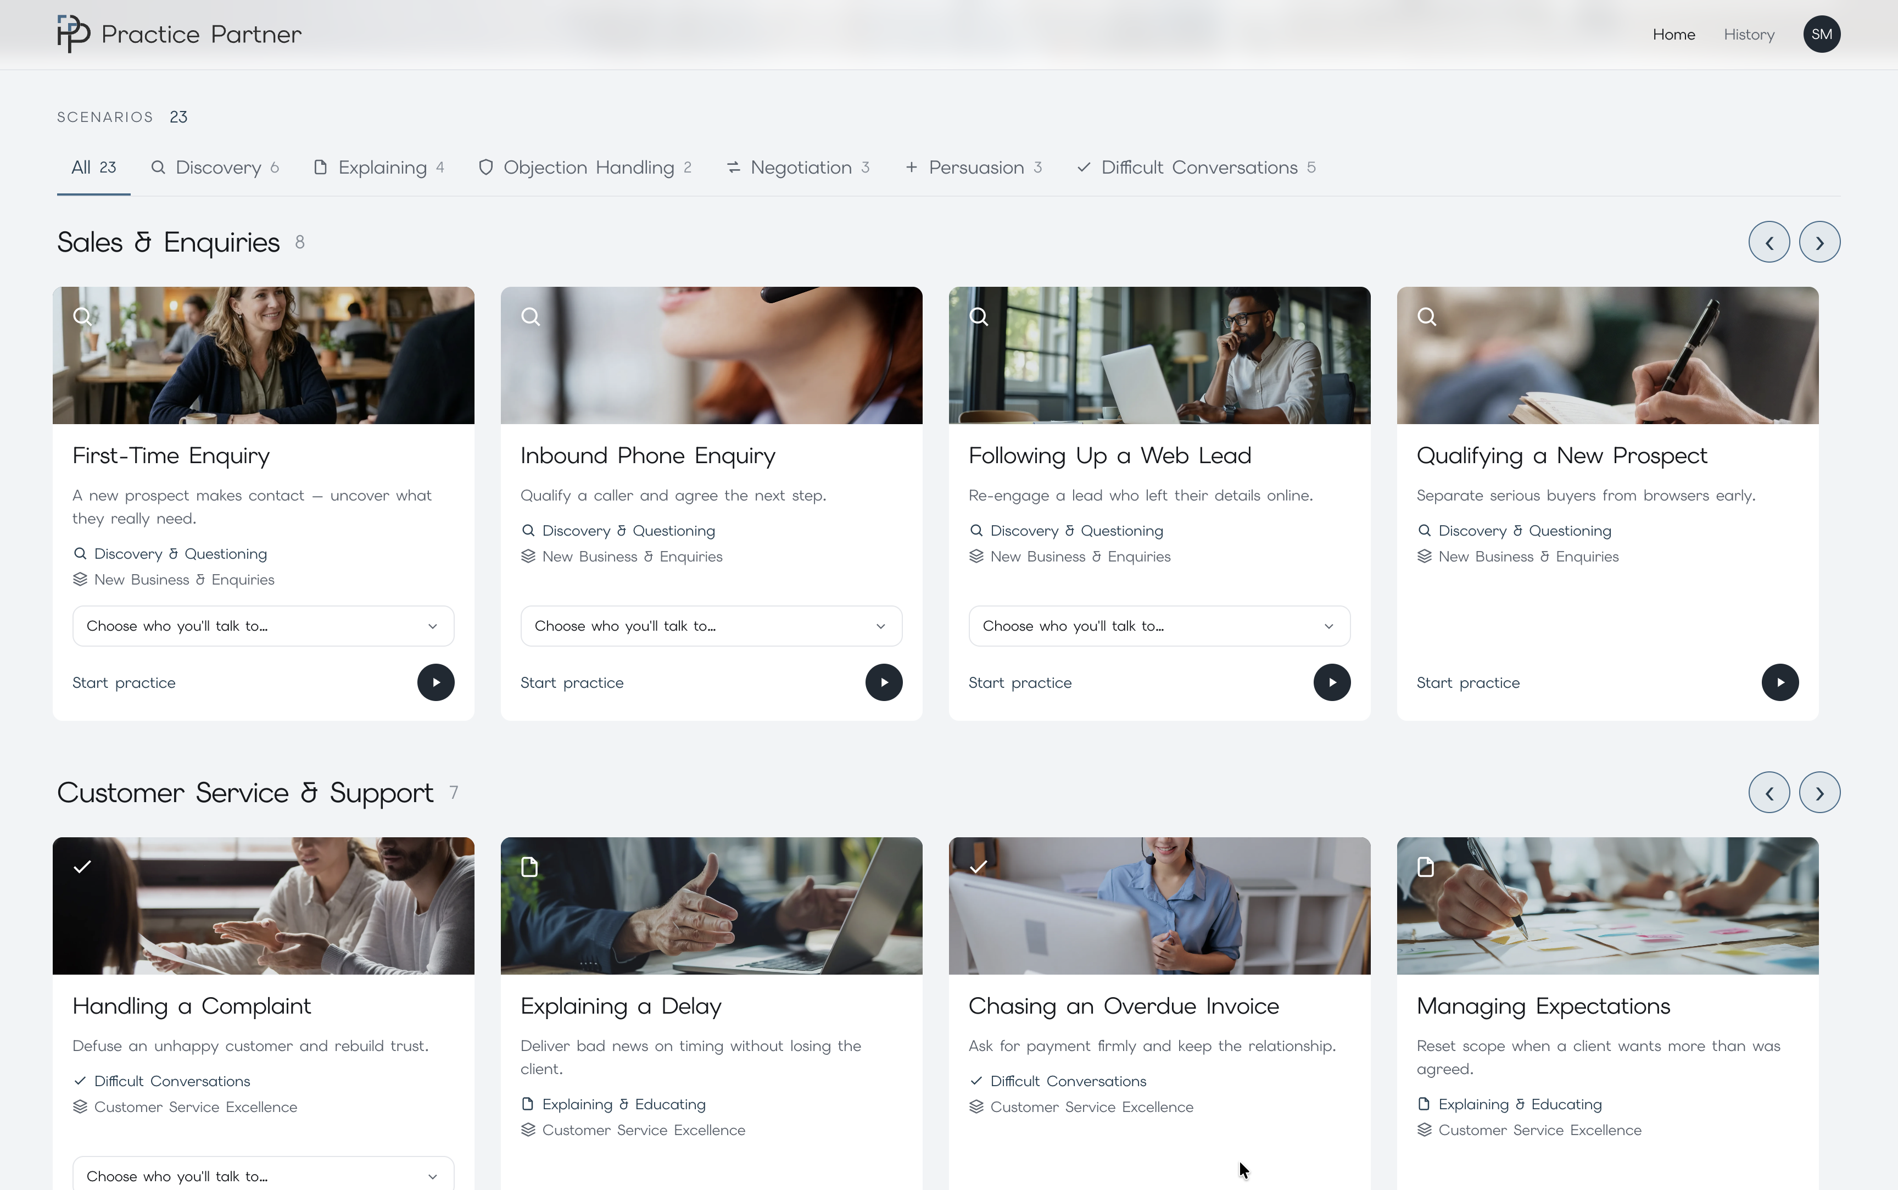This screenshot has width=1898, height=1190.
Task: Open persona dropdown in First-Time Enquiry card
Action: point(264,626)
